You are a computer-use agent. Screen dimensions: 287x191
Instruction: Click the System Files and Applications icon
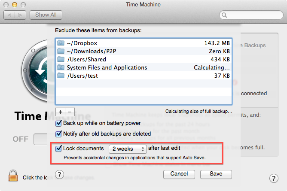click(61, 67)
